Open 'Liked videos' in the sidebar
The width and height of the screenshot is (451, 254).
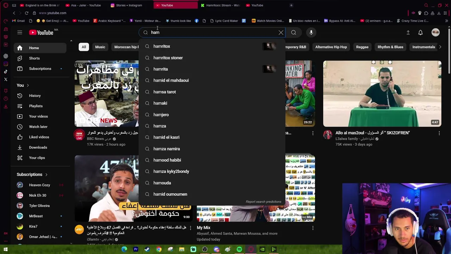(40, 137)
